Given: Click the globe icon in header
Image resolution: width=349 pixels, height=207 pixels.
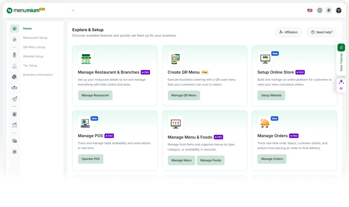Looking at the screenshot, I should coord(319,10).
